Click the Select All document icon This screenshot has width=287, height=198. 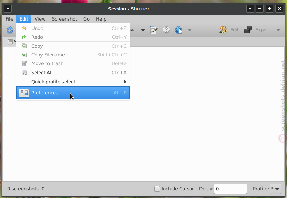click(24, 73)
